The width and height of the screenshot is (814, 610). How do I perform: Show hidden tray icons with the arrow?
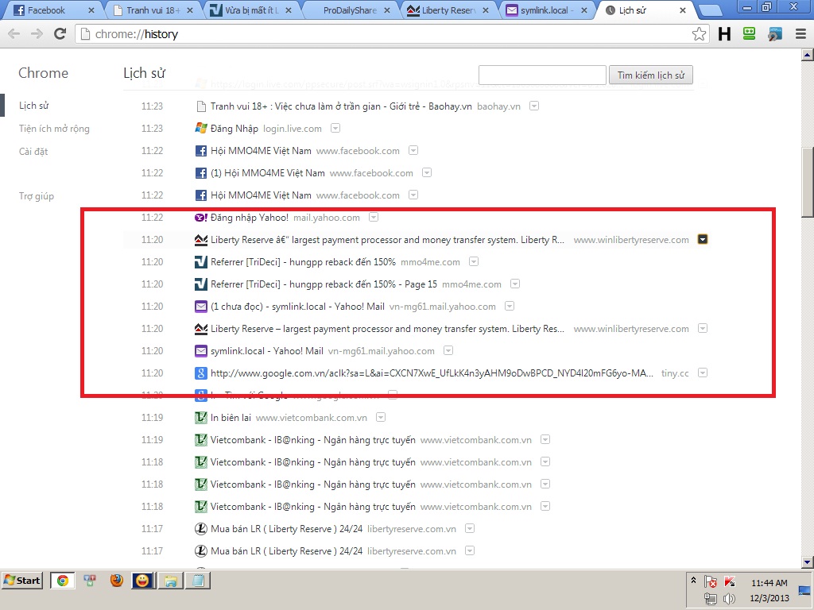(x=693, y=581)
